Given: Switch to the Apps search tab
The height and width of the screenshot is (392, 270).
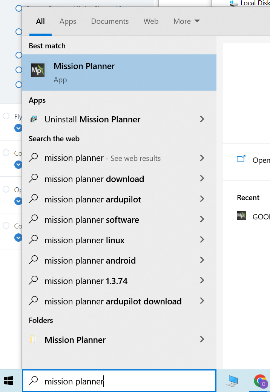Looking at the screenshot, I should coord(68,21).
